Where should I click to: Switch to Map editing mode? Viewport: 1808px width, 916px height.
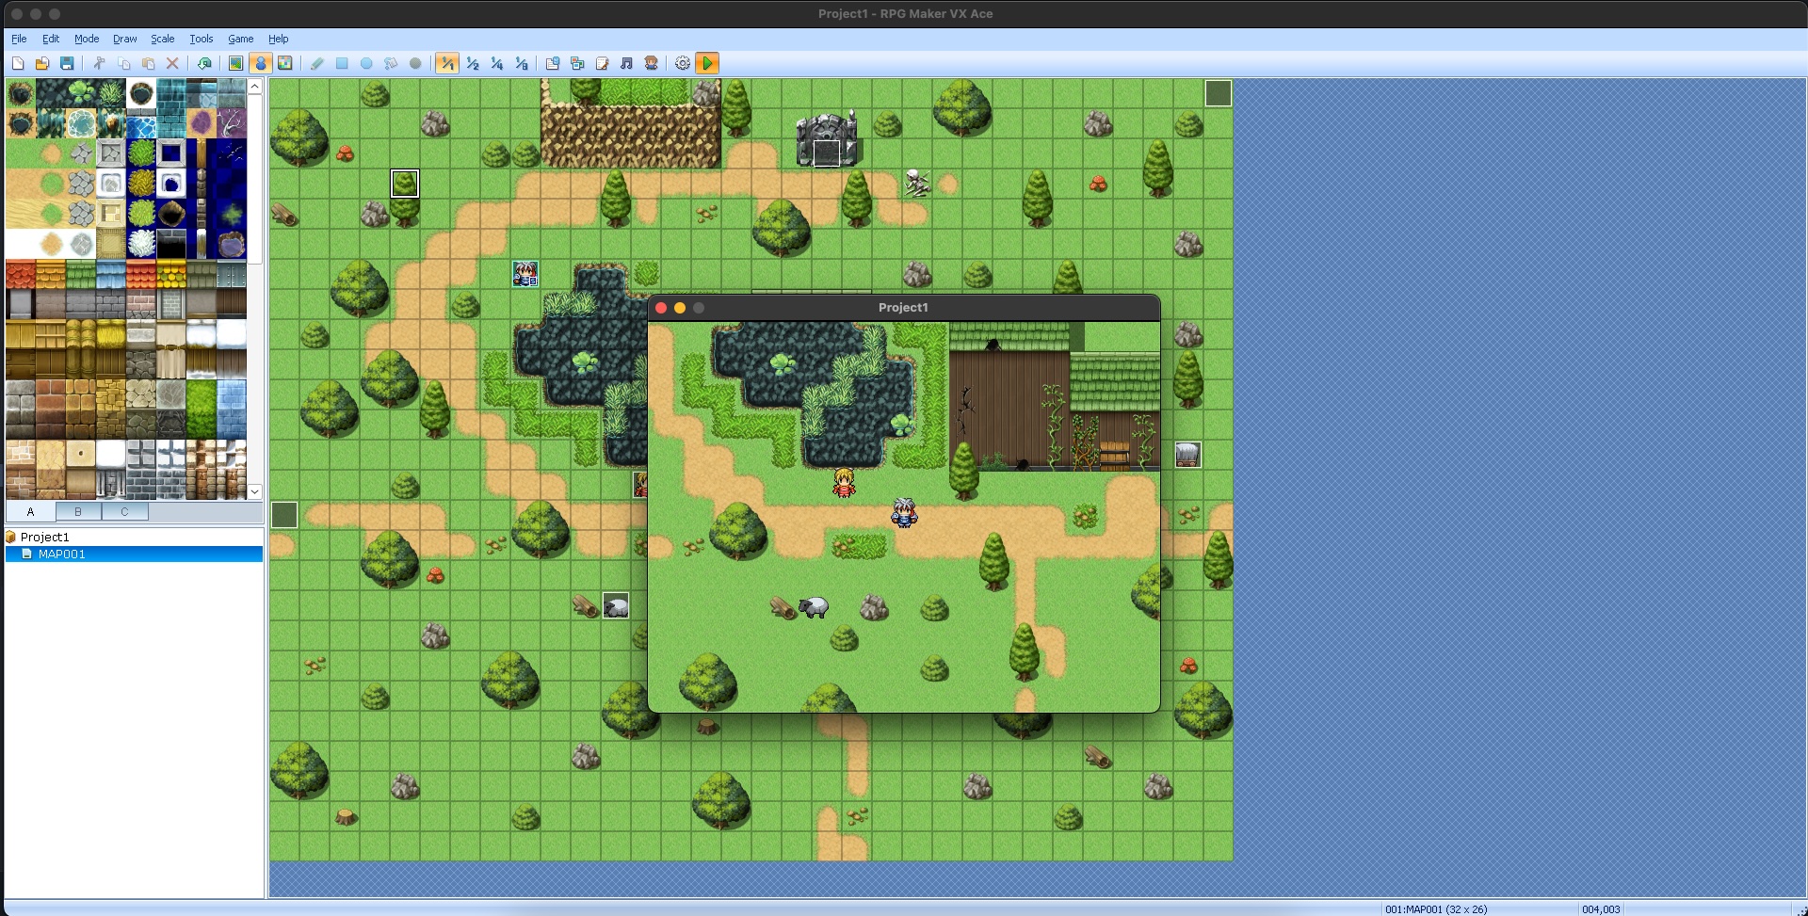pos(236,63)
